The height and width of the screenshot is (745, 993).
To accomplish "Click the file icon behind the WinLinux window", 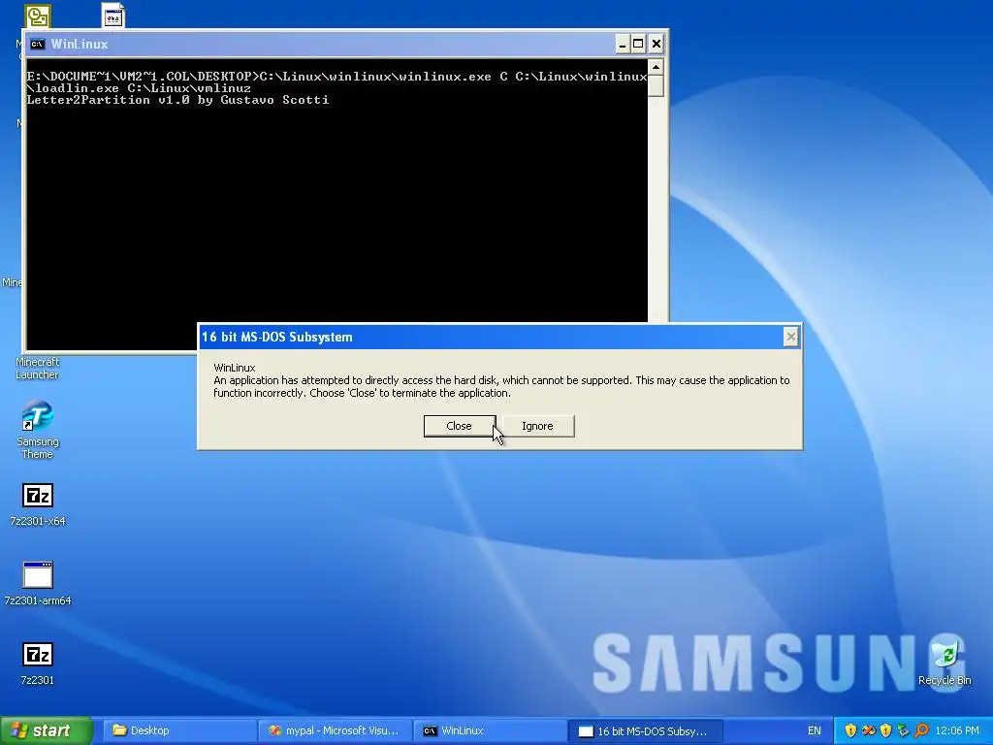I will (113, 16).
